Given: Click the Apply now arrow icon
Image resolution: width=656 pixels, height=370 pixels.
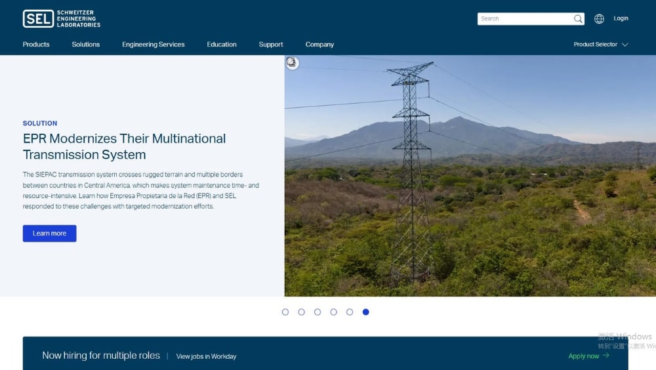Looking at the screenshot, I should [606, 356].
